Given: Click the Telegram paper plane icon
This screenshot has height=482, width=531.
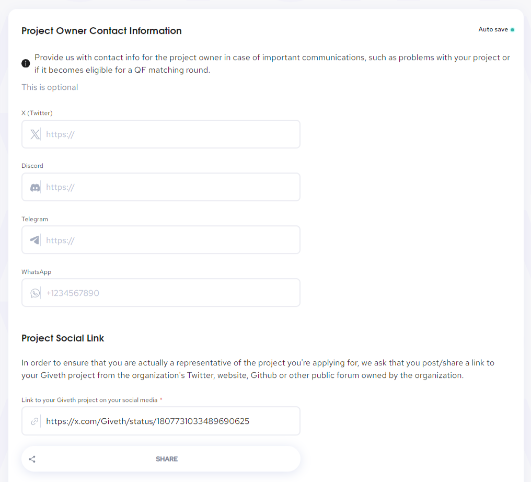Looking at the screenshot, I should (34, 240).
